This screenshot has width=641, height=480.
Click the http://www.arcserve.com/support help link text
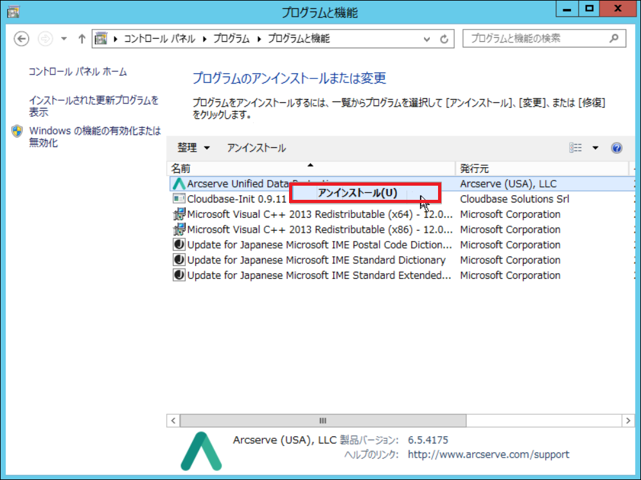point(488,455)
